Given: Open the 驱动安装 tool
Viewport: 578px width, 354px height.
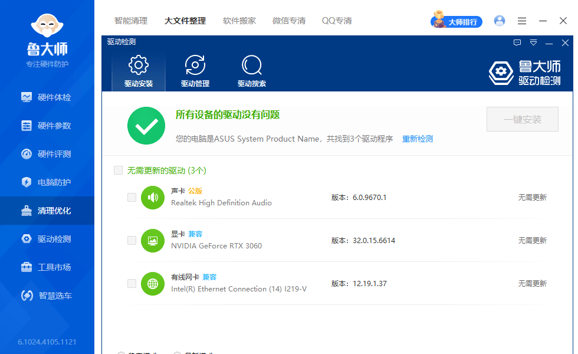Looking at the screenshot, I should 138,70.
